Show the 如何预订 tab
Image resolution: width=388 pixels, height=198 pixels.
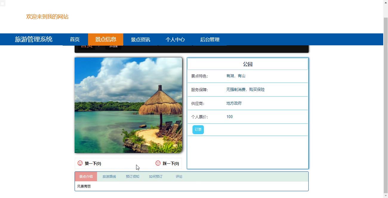(x=156, y=177)
